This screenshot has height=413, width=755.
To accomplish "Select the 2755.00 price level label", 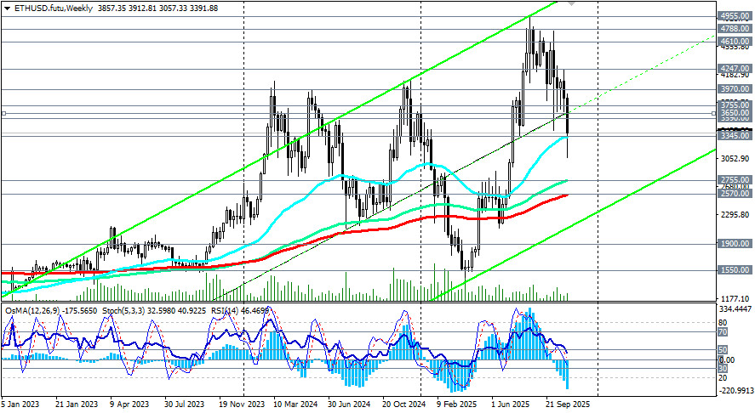I will pos(735,180).
